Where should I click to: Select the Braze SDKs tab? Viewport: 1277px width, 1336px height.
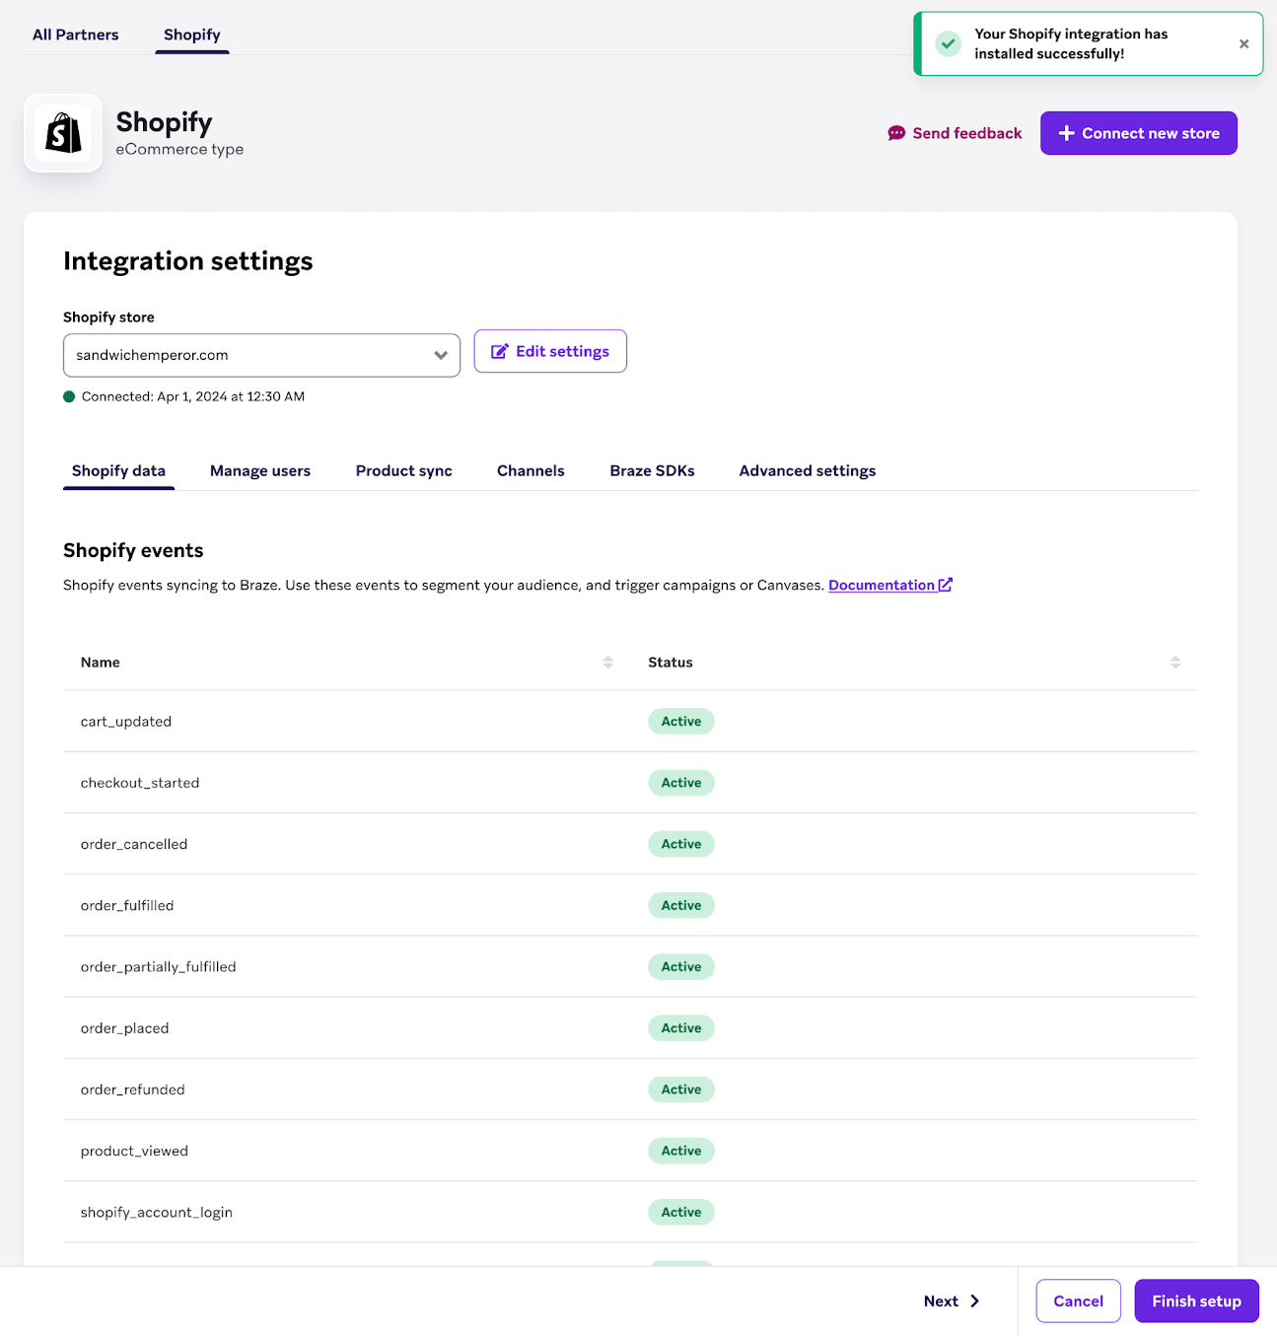tap(652, 470)
